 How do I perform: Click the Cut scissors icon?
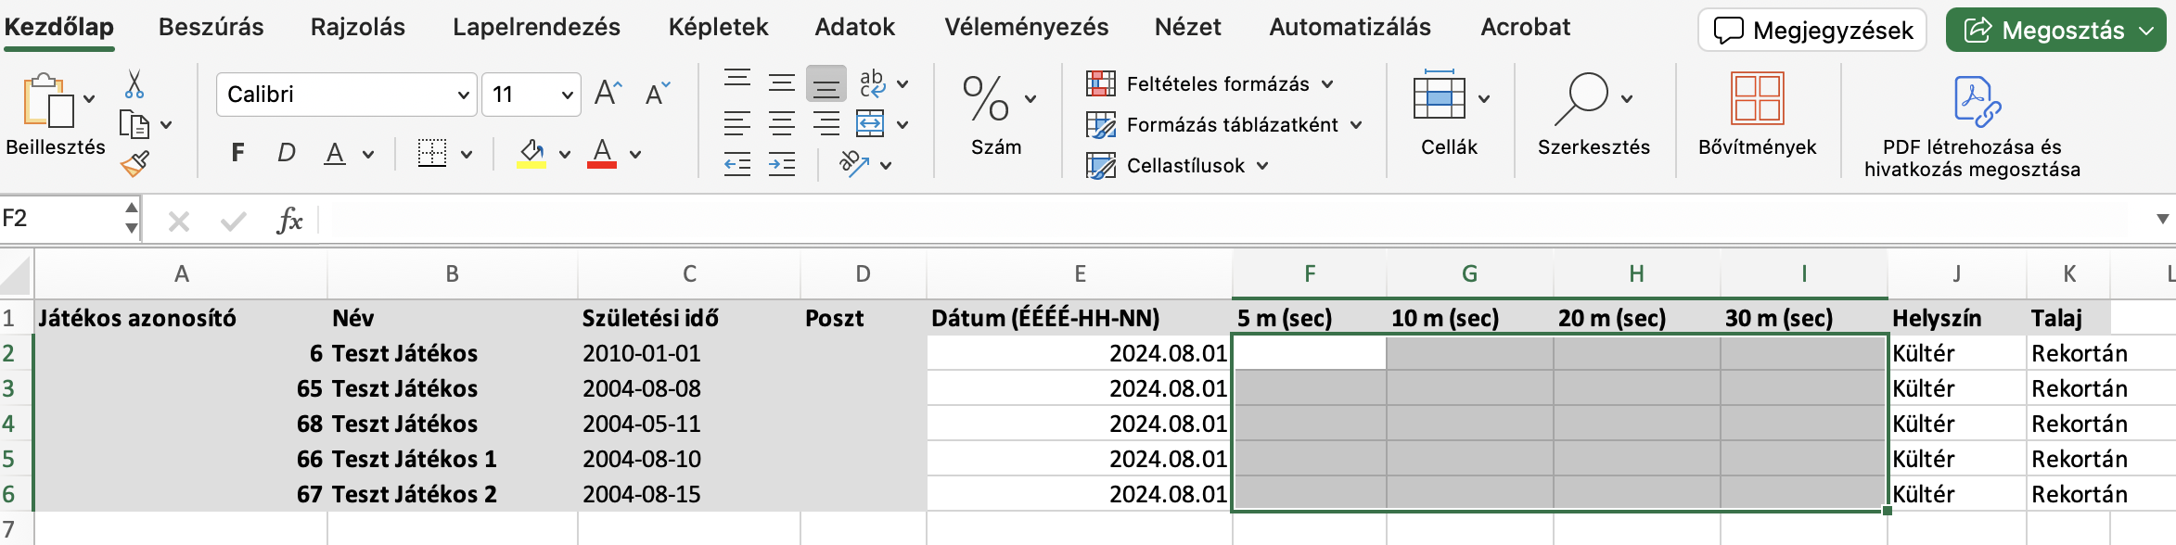coord(134,84)
